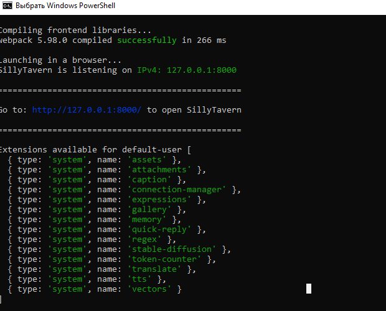Viewport: 386px width, 311px height.
Task: Click the 'attachments' extension name
Action: tap(159, 170)
